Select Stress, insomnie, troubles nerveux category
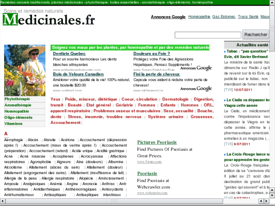This screenshot has height=206, width=275. coord(104,117)
